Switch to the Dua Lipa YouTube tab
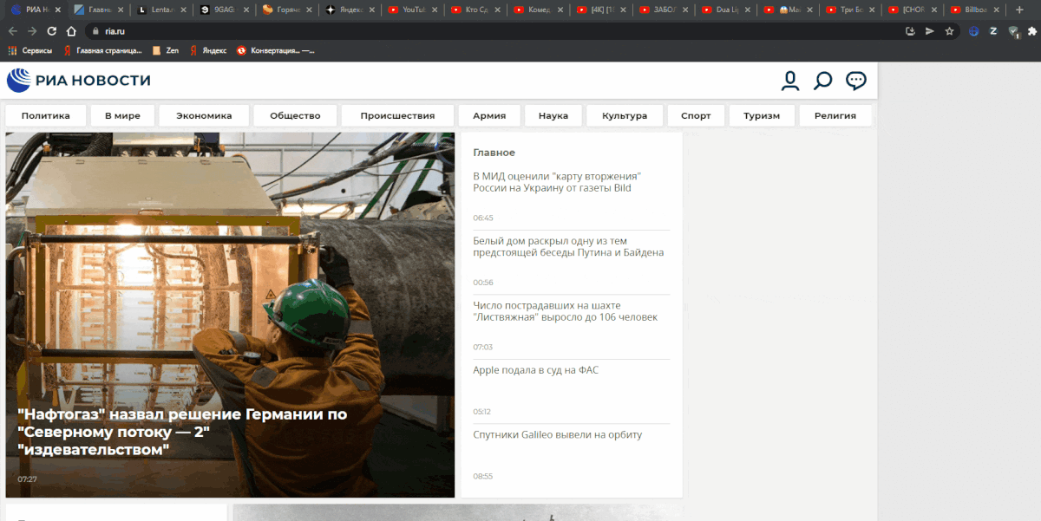This screenshot has height=521, width=1041. (x=724, y=10)
